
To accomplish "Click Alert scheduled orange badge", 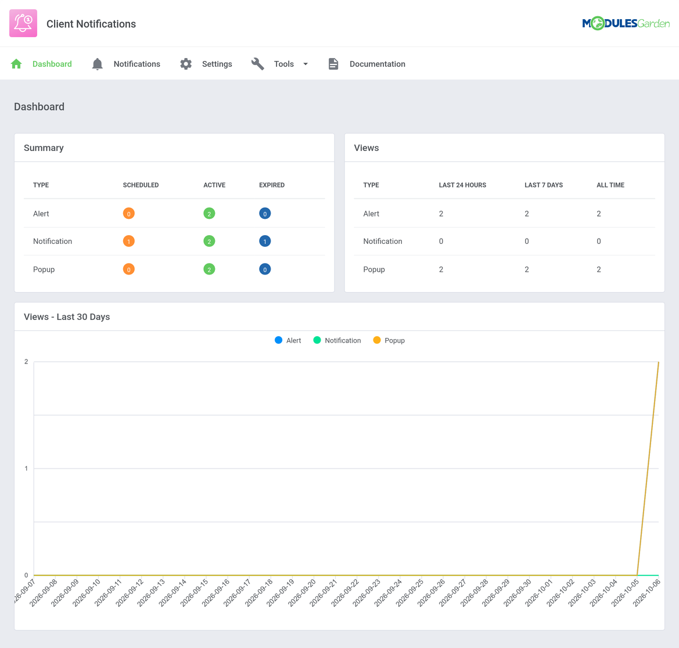I will (x=128, y=214).
